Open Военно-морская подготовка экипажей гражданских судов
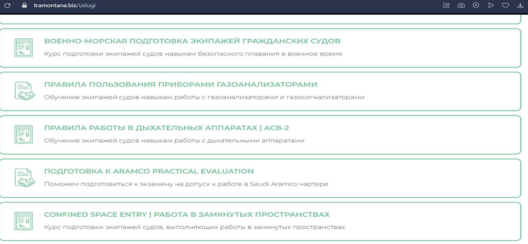 coord(192,41)
